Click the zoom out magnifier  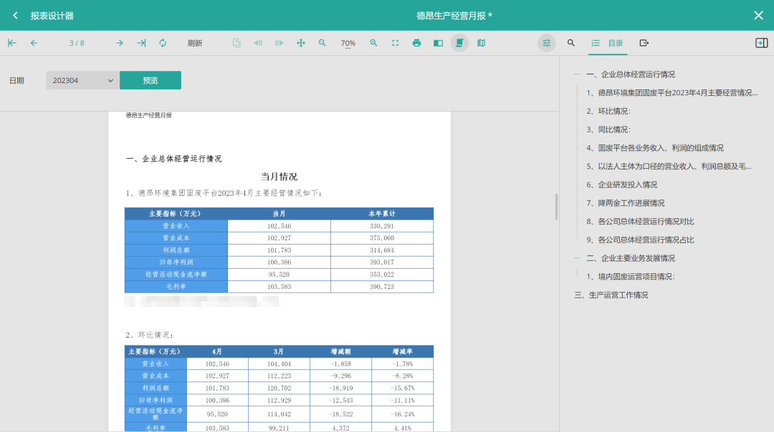[322, 43]
